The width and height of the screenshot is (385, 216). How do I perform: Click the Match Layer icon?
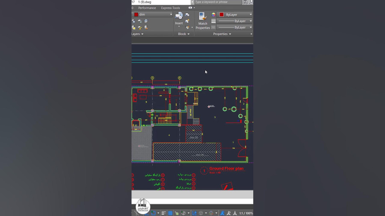146,28
